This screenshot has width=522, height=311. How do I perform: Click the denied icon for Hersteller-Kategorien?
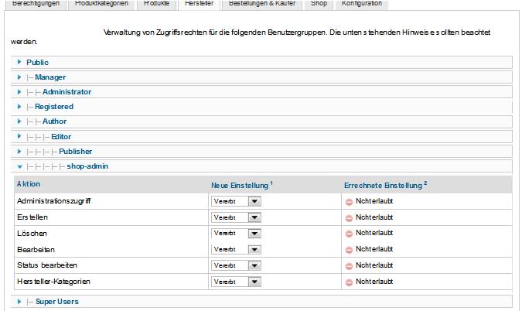click(x=349, y=282)
